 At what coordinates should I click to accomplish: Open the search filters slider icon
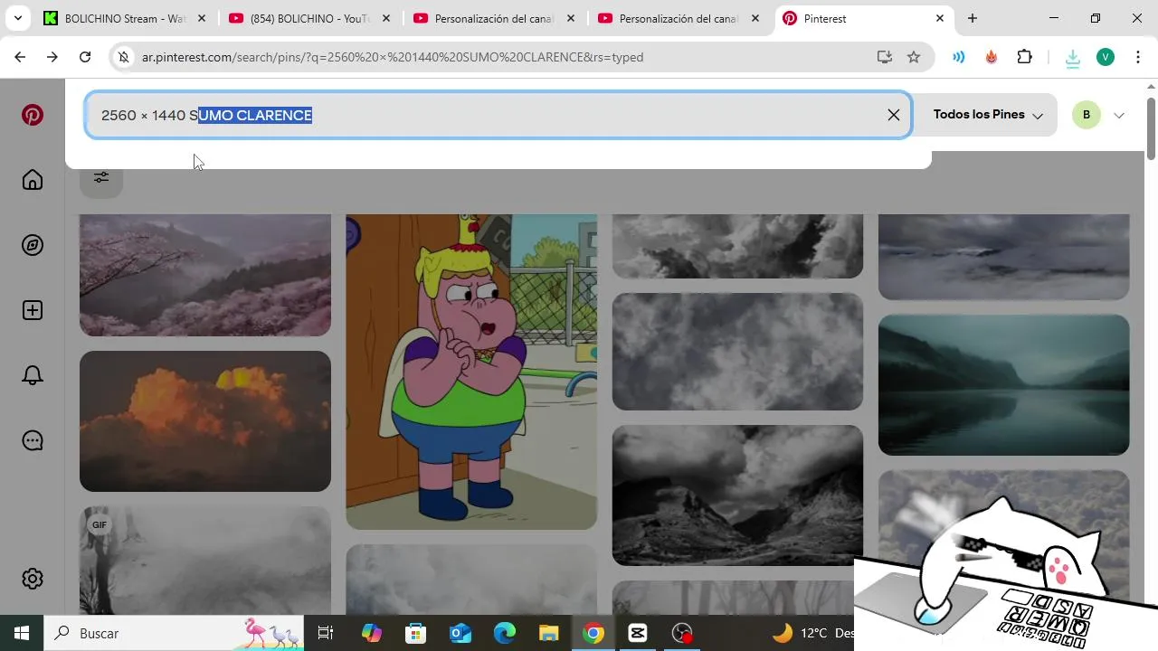coord(101,177)
